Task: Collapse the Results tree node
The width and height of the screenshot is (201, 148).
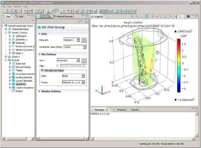Action: tap(6, 60)
